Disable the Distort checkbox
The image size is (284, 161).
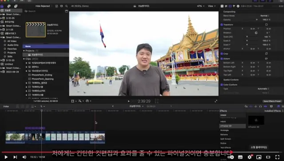[222, 59]
